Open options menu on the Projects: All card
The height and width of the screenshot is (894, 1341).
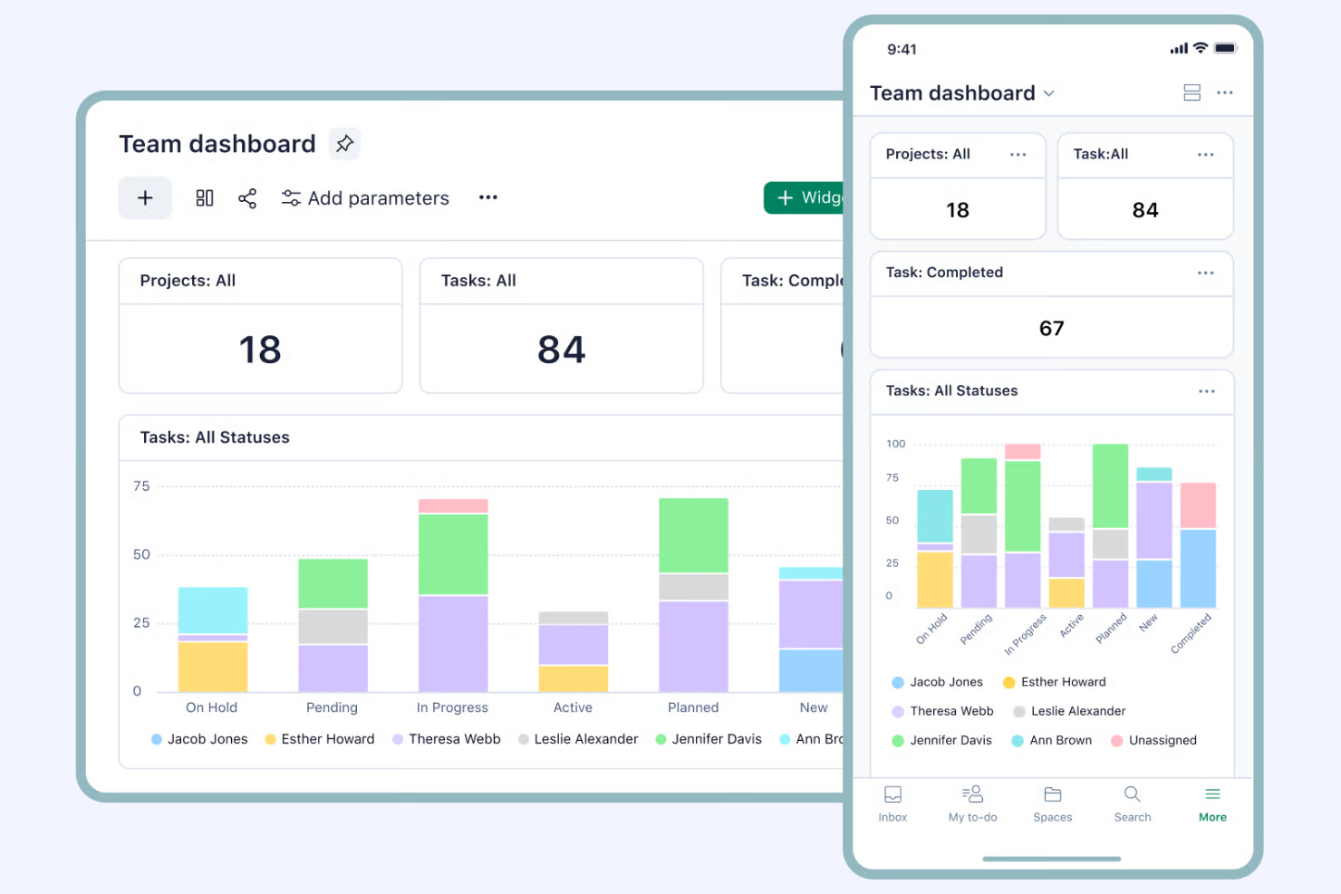(1018, 155)
